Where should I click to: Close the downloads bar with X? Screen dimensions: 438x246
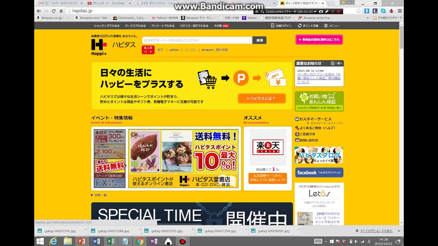[x=399, y=231]
